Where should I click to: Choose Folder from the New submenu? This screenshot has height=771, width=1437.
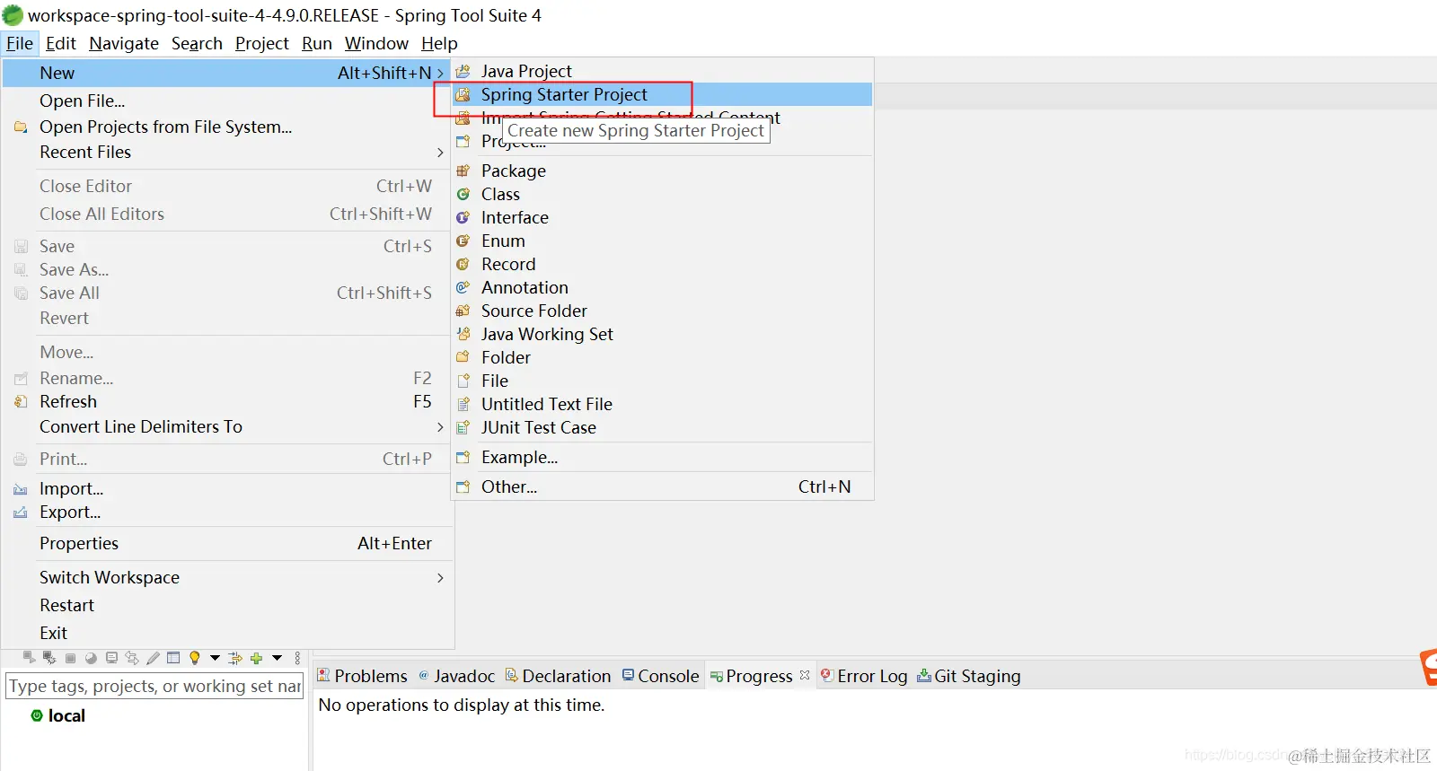point(662,357)
